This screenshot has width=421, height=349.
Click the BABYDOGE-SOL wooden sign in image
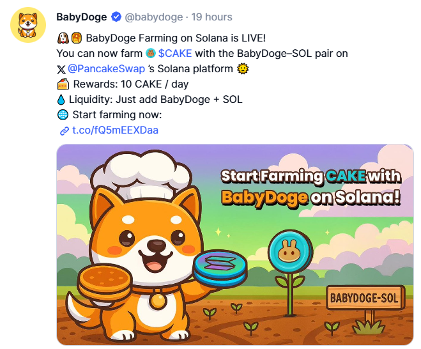coord(365,299)
